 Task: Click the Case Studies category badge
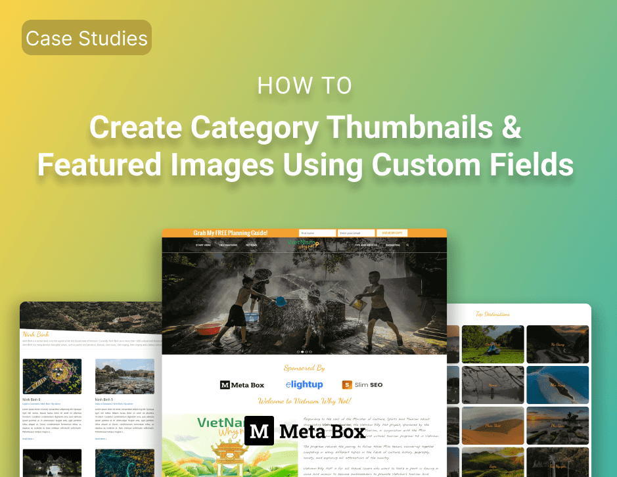pyautogui.click(x=87, y=37)
